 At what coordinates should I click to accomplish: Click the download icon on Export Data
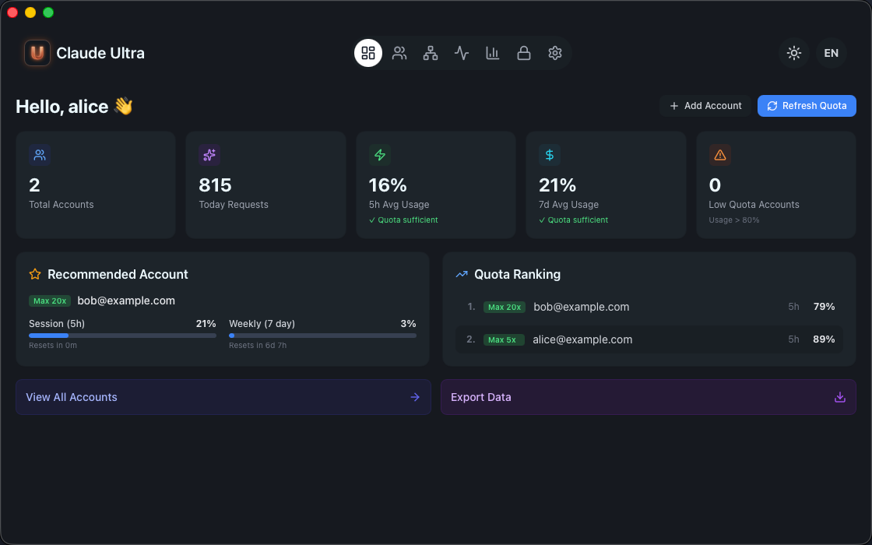pyautogui.click(x=839, y=397)
